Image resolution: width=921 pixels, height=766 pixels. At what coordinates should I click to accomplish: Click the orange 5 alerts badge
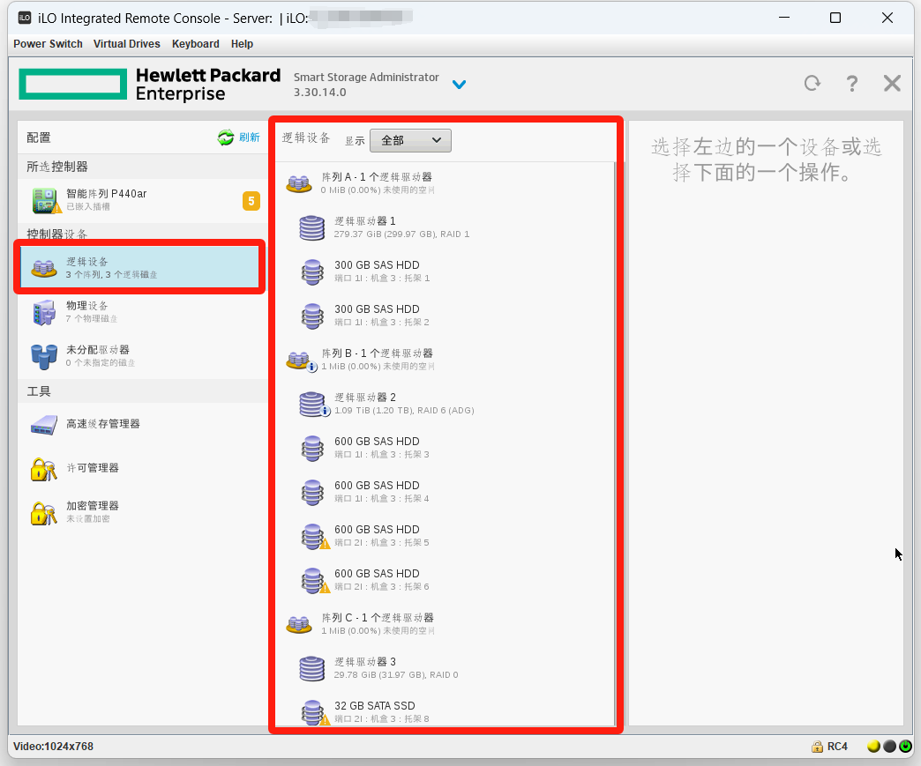[251, 201]
